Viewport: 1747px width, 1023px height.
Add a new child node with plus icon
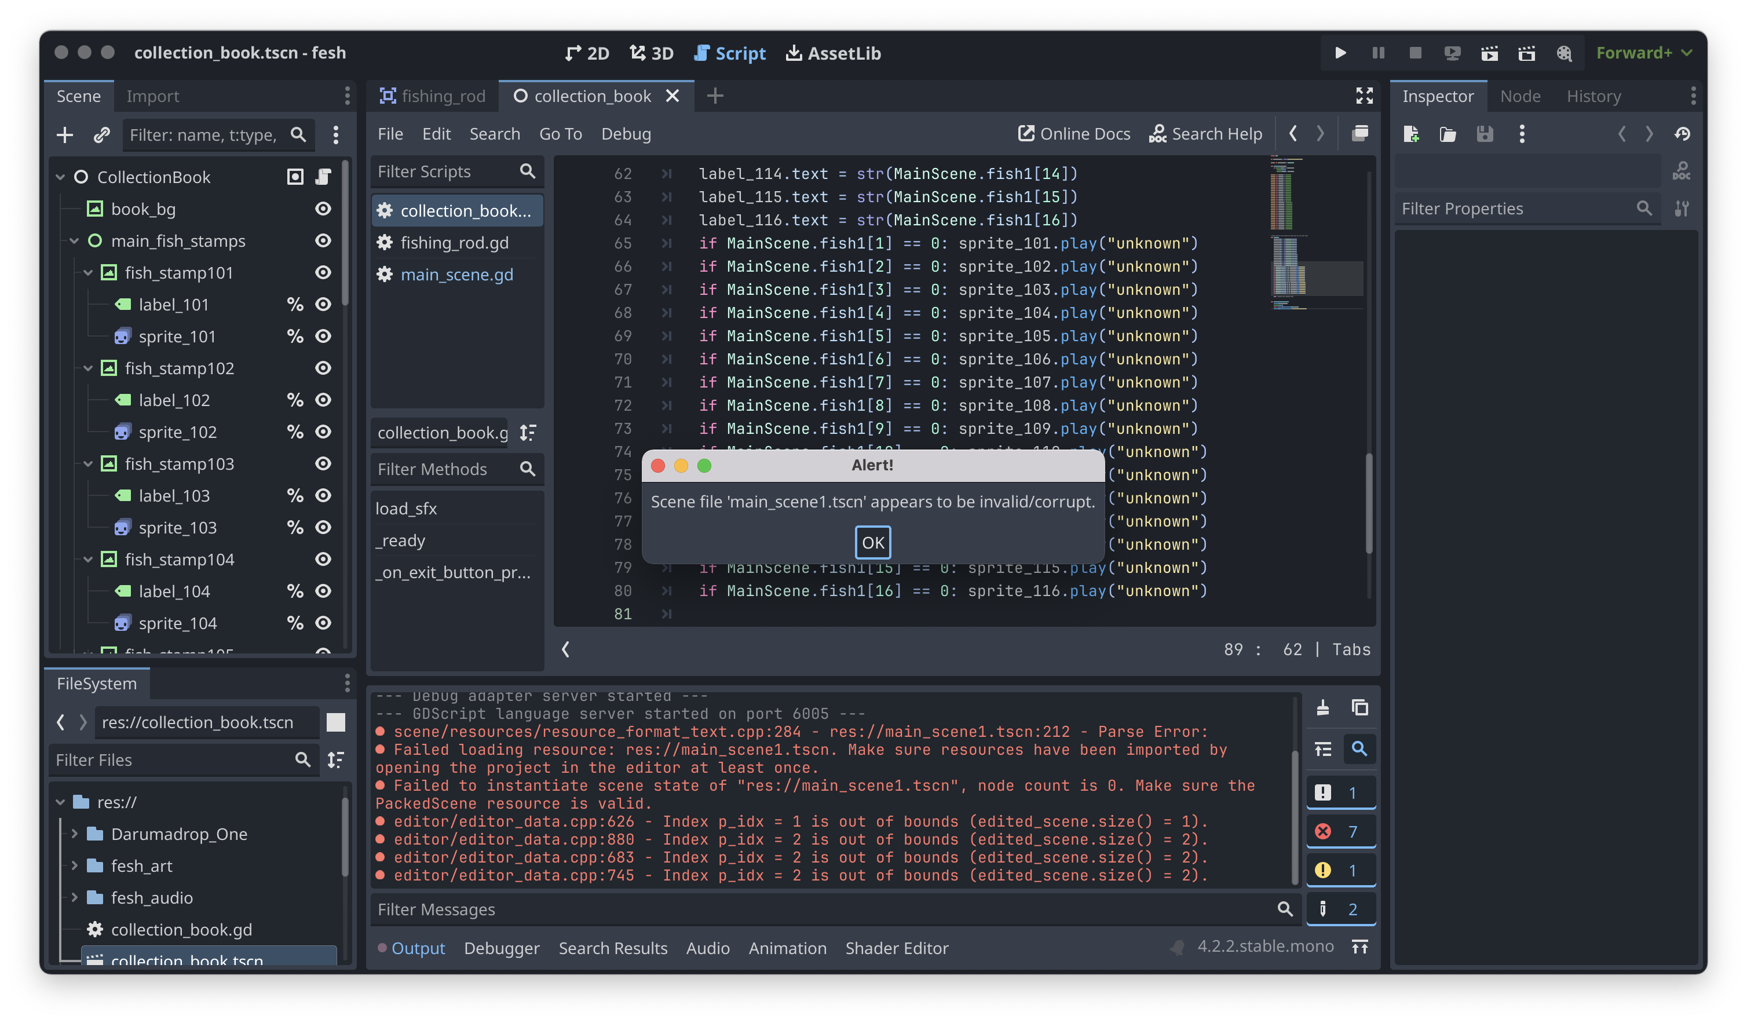pyautogui.click(x=64, y=134)
